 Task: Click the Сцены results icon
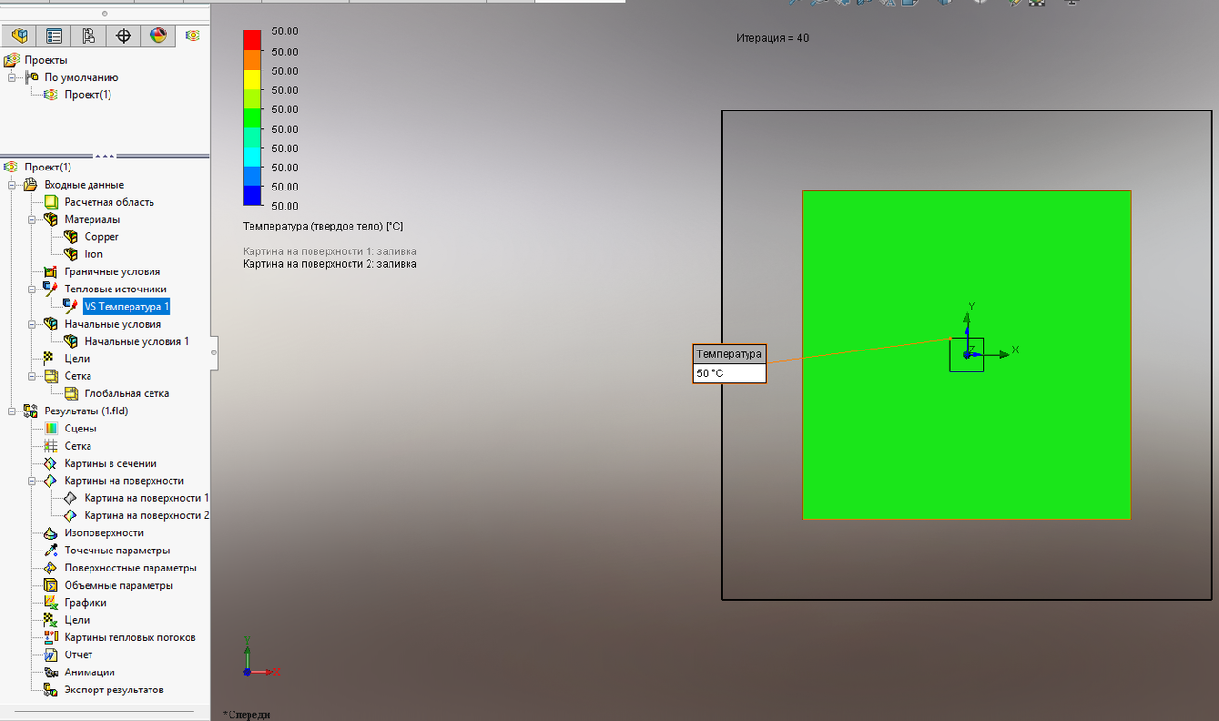(51, 429)
